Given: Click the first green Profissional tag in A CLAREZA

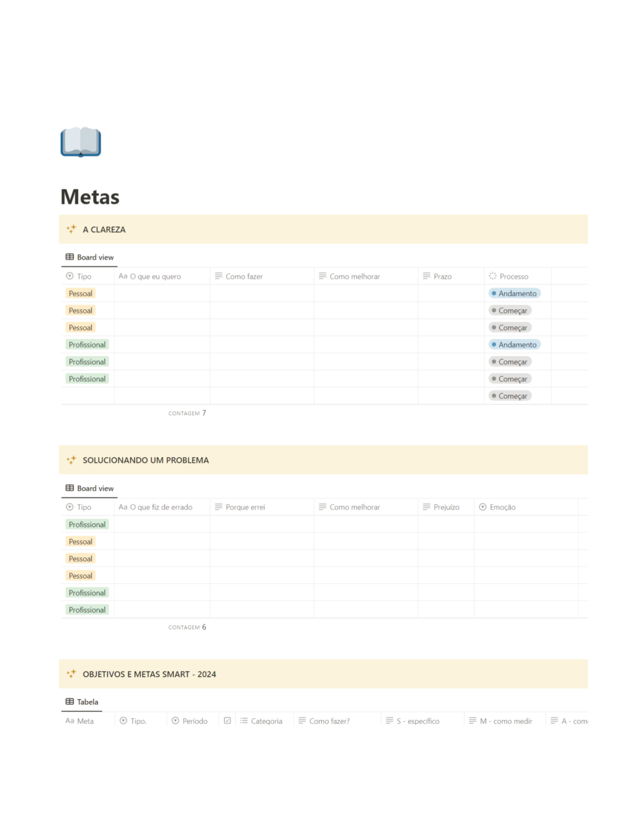Looking at the screenshot, I should 87,345.
